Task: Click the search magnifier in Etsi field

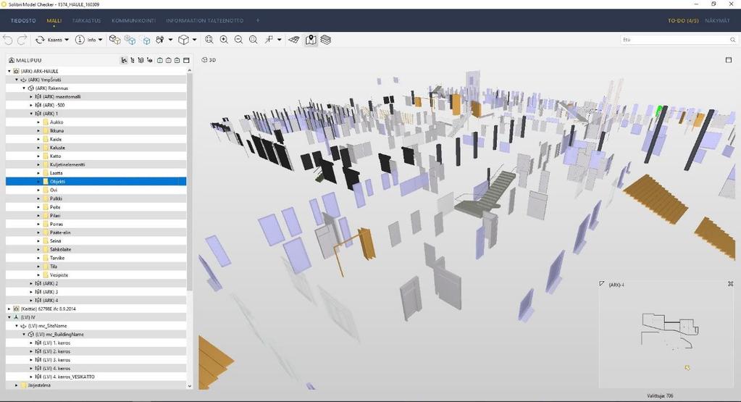Action: pyautogui.click(x=732, y=40)
